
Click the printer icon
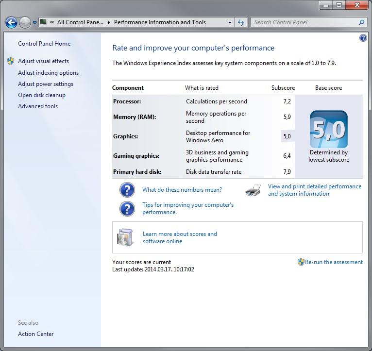pyautogui.click(x=253, y=190)
